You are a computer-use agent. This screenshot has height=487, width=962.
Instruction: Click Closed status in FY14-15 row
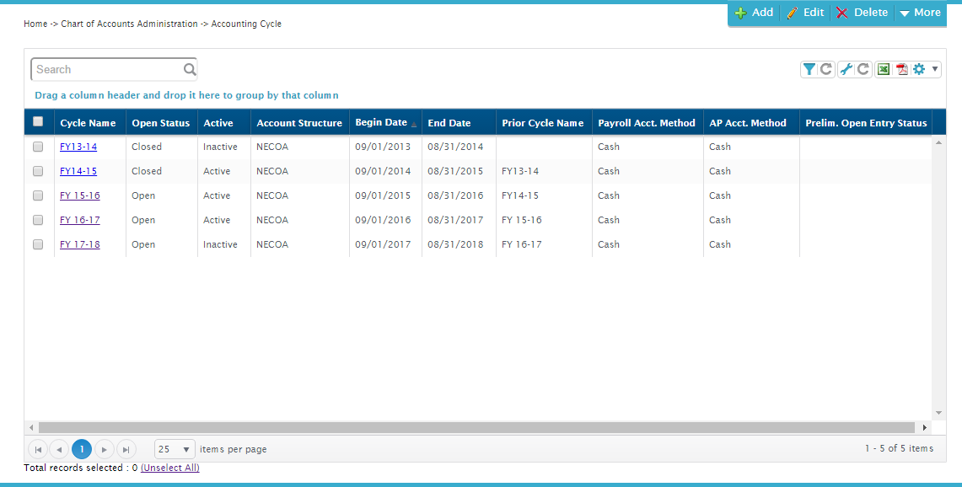pos(147,171)
